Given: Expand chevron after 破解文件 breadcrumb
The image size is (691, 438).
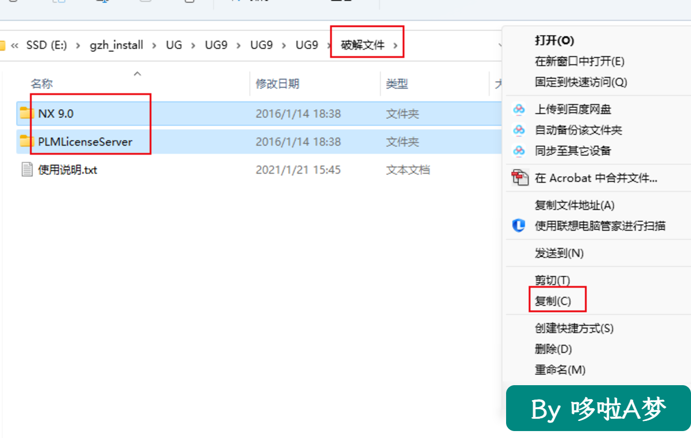Looking at the screenshot, I should [395, 45].
